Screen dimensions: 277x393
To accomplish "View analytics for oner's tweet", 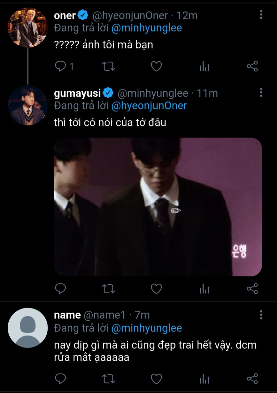I will (x=204, y=66).
